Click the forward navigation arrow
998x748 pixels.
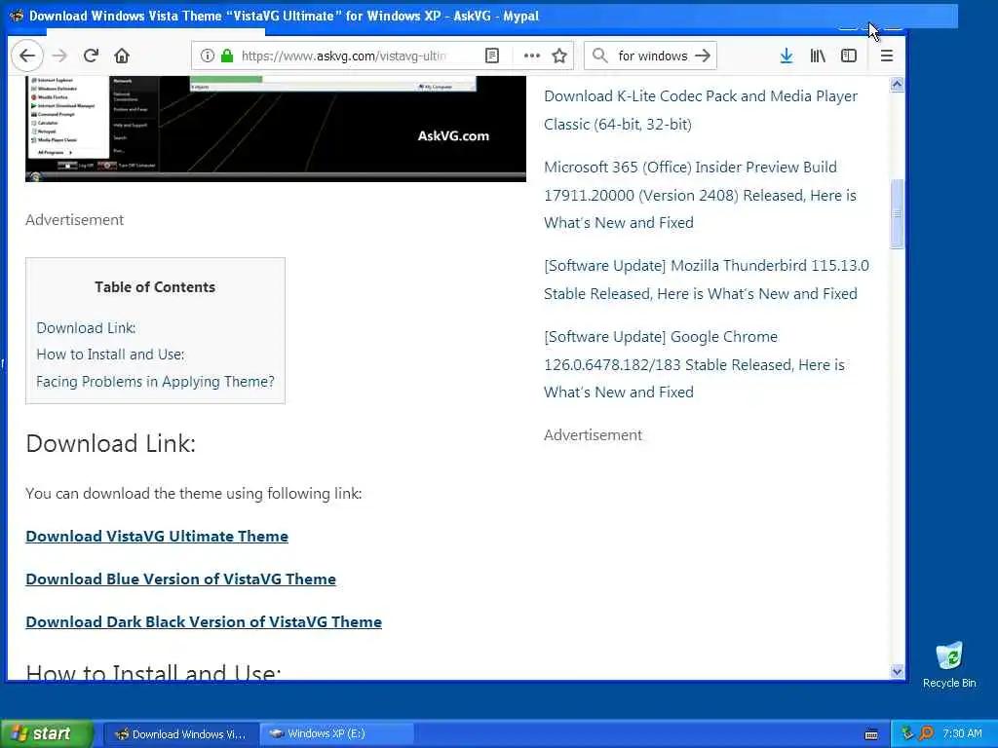tap(59, 56)
